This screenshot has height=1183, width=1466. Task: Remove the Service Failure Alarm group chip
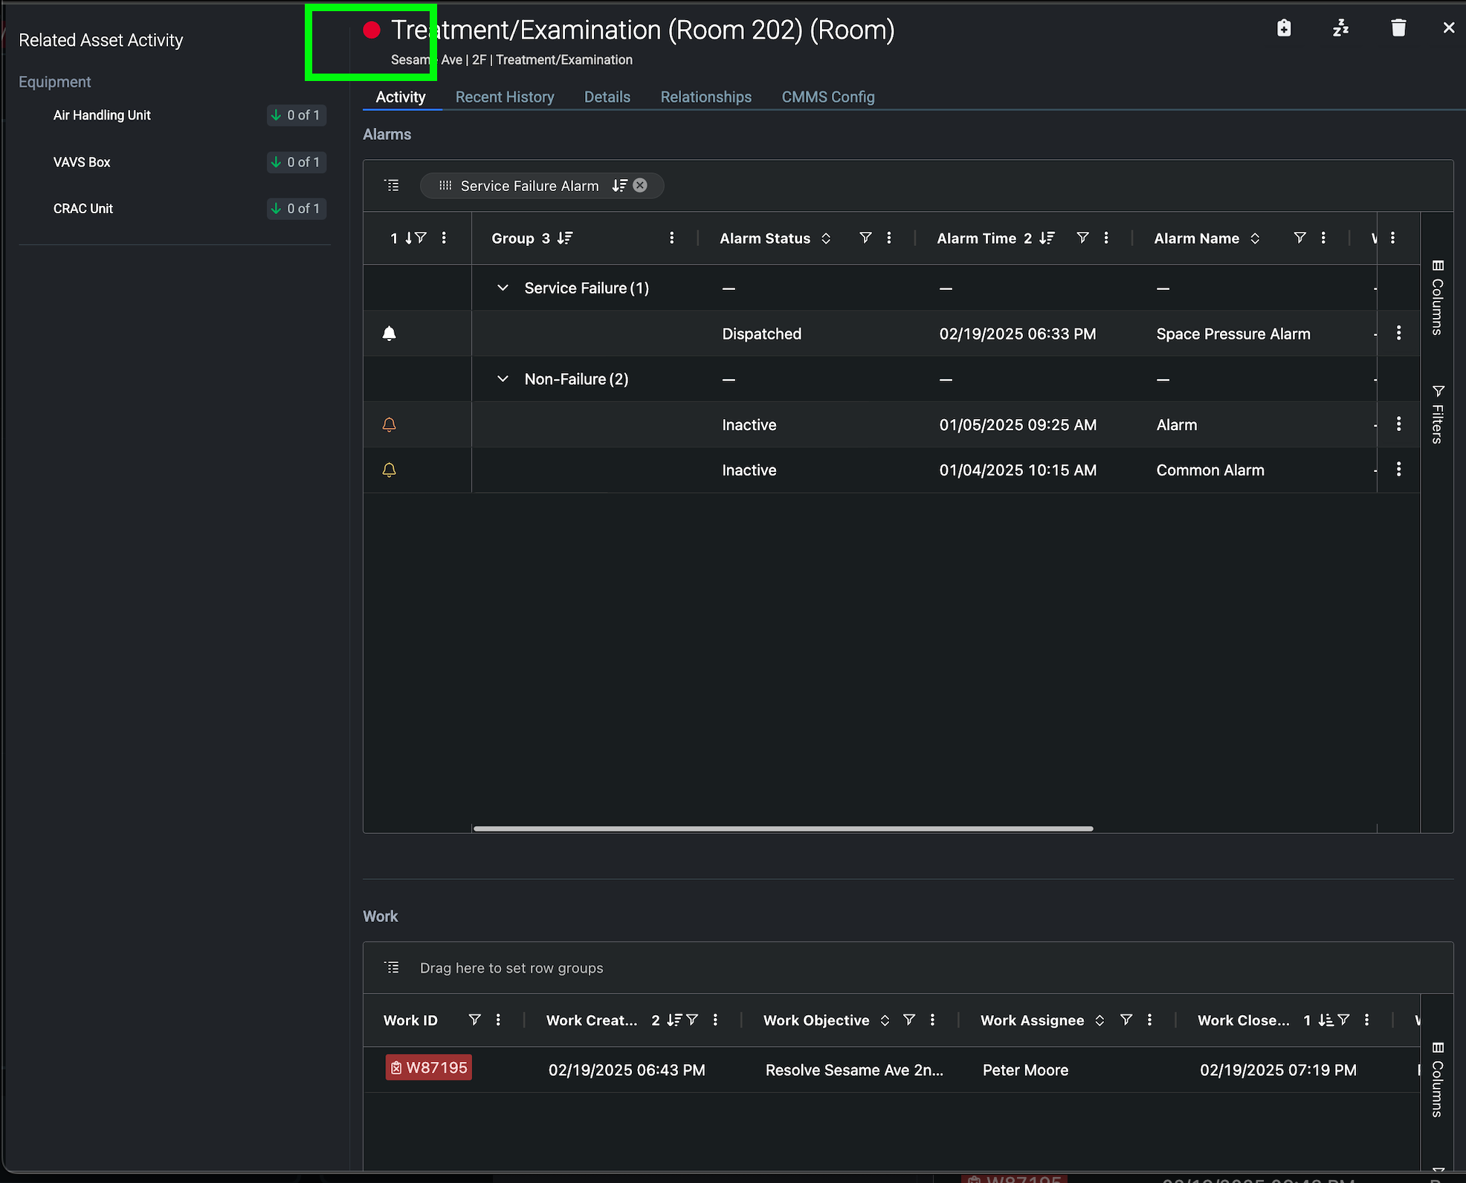[640, 186]
